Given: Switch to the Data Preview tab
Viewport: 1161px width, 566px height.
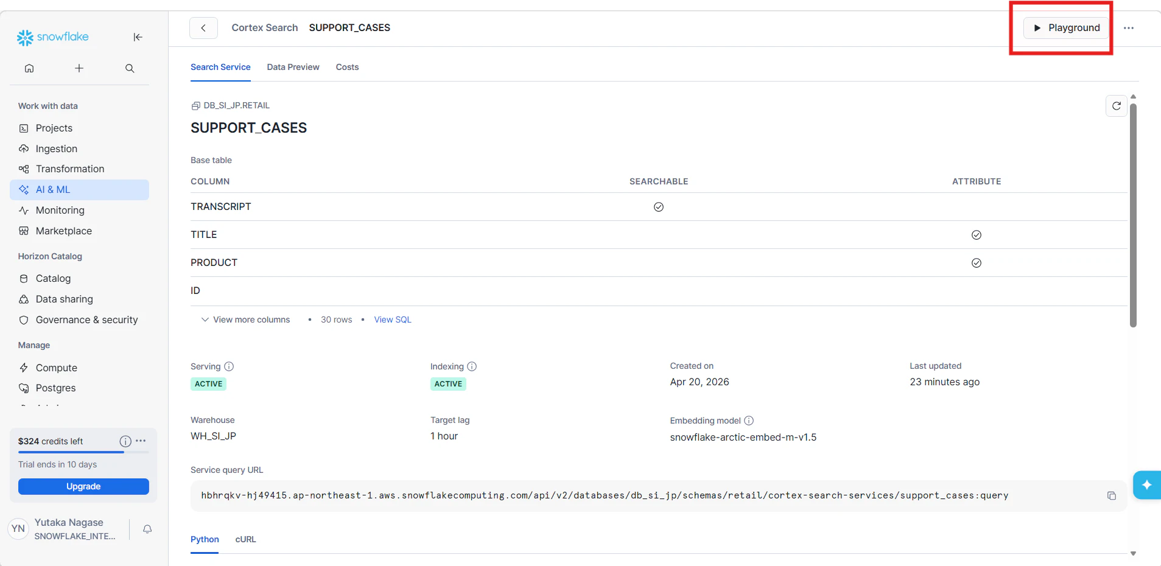Looking at the screenshot, I should pos(293,67).
